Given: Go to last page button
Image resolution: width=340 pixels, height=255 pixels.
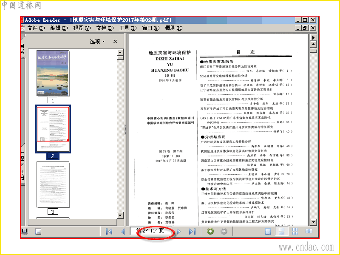Looking at the screenshot, I should pos(192,231).
